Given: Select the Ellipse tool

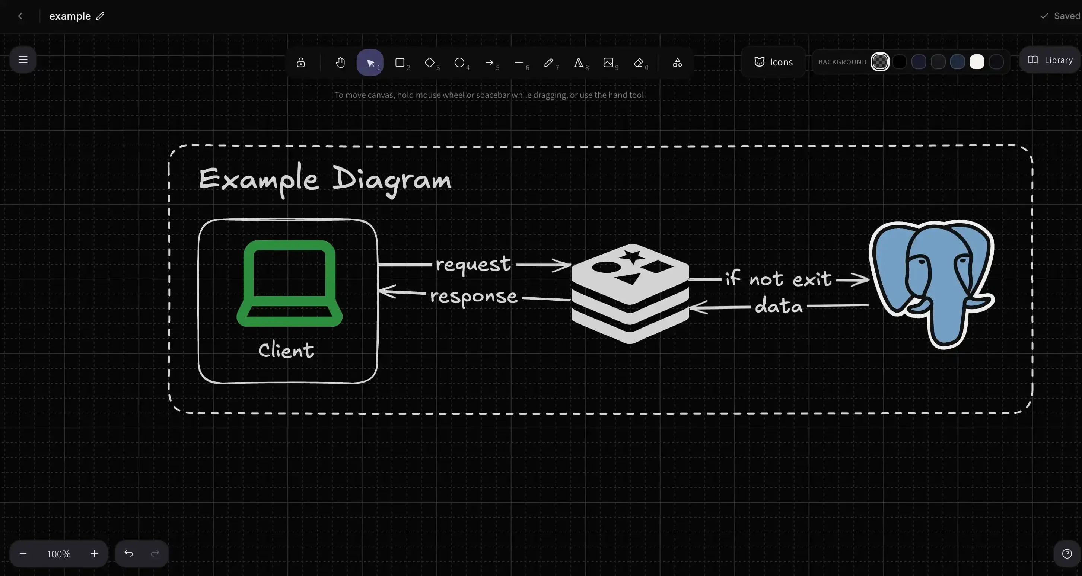Looking at the screenshot, I should (459, 63).
